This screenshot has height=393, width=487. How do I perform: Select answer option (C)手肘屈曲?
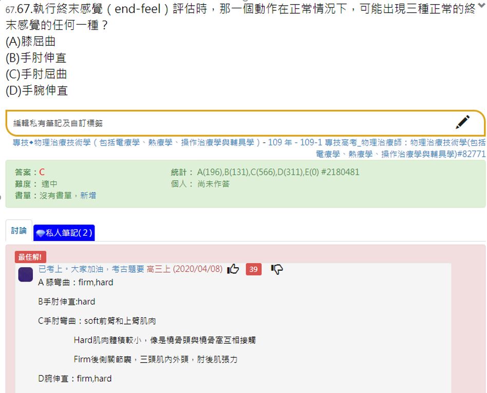tap(36, 74)
